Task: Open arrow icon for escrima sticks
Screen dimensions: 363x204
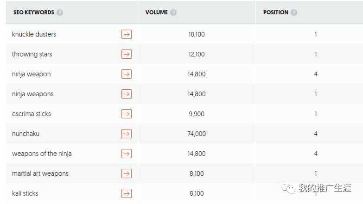Action: click(x=126, y=114)
